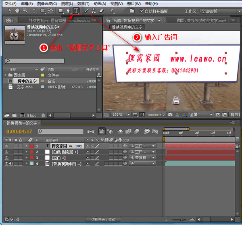Image resolution: width=242 pixels, height=225 pixels.
Task: Click the composition mini-flowchart icon in timeline
Action: [91, 131]
